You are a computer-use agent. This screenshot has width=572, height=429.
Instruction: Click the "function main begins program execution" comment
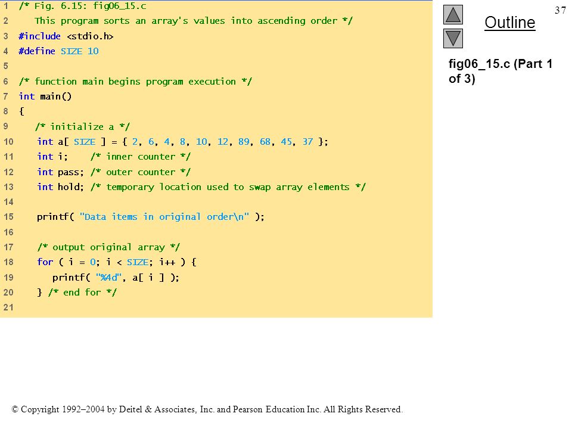(135, 82)
